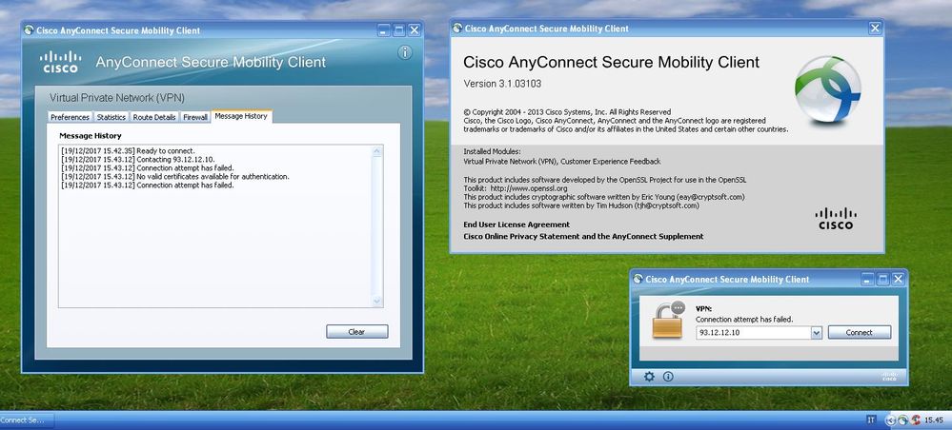
Task: Open the End User License Agreement link
Action: pyautogui.click(x=517, y=225)
